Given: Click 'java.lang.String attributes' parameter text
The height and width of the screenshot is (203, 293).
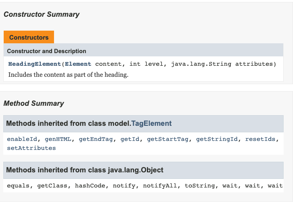Looking at the screenshot, I should click(x=222, y=64).
